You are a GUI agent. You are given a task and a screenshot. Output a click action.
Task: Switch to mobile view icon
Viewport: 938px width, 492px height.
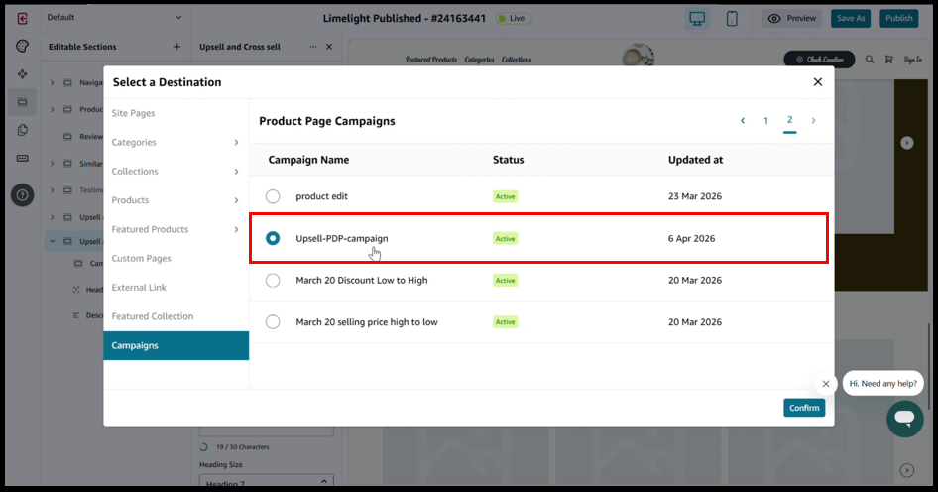coord(732,18)
